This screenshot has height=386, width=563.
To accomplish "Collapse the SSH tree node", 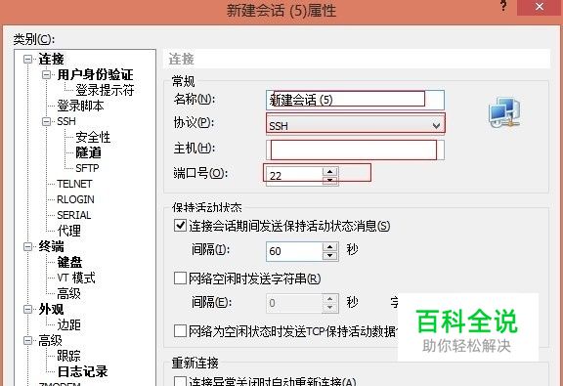I will click(x=46, y=121).
